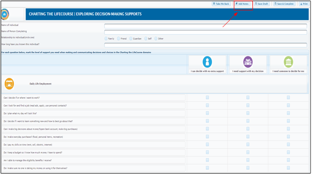Check 'decide for me' for deciding where to work
Screen dimensions: 312x183
[x=288, y=97]
